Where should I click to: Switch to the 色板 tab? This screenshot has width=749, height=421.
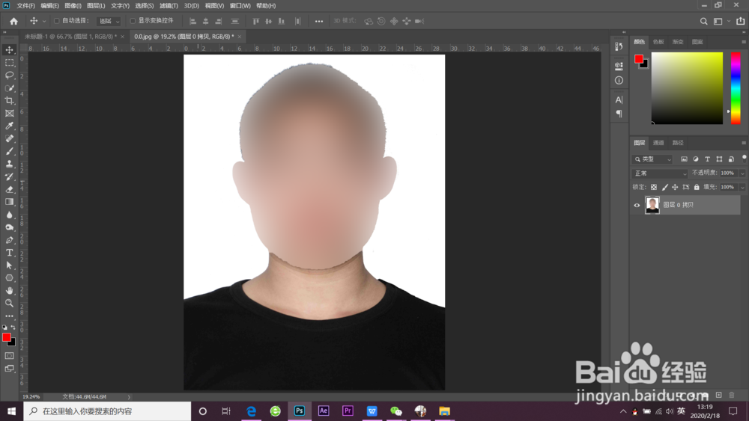pyautogui.click(x=658, y=42)
